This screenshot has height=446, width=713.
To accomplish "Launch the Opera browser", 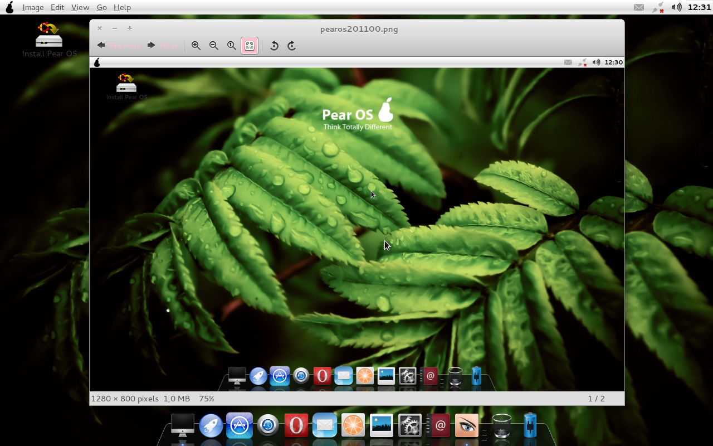I will point(296,425).
